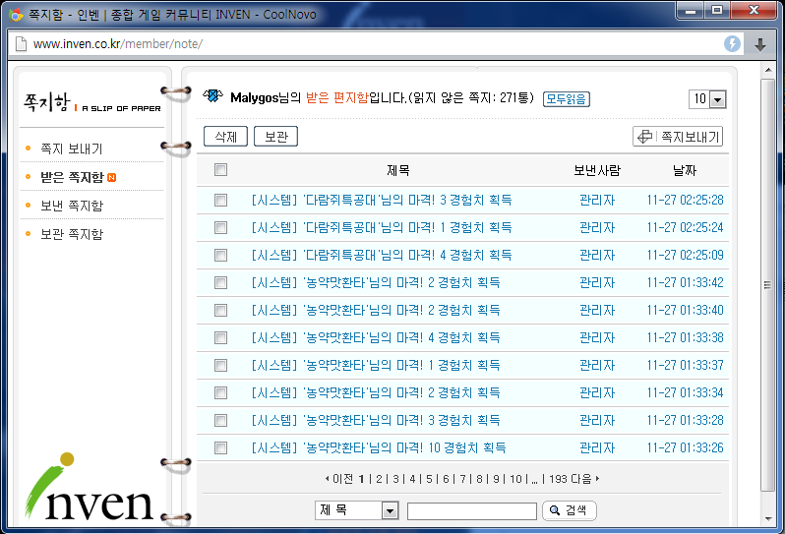The height and width of the screenshot is (534, 785).
Task: Click the CoolNovo browser icon in title bar
Action: coord(16,15)
